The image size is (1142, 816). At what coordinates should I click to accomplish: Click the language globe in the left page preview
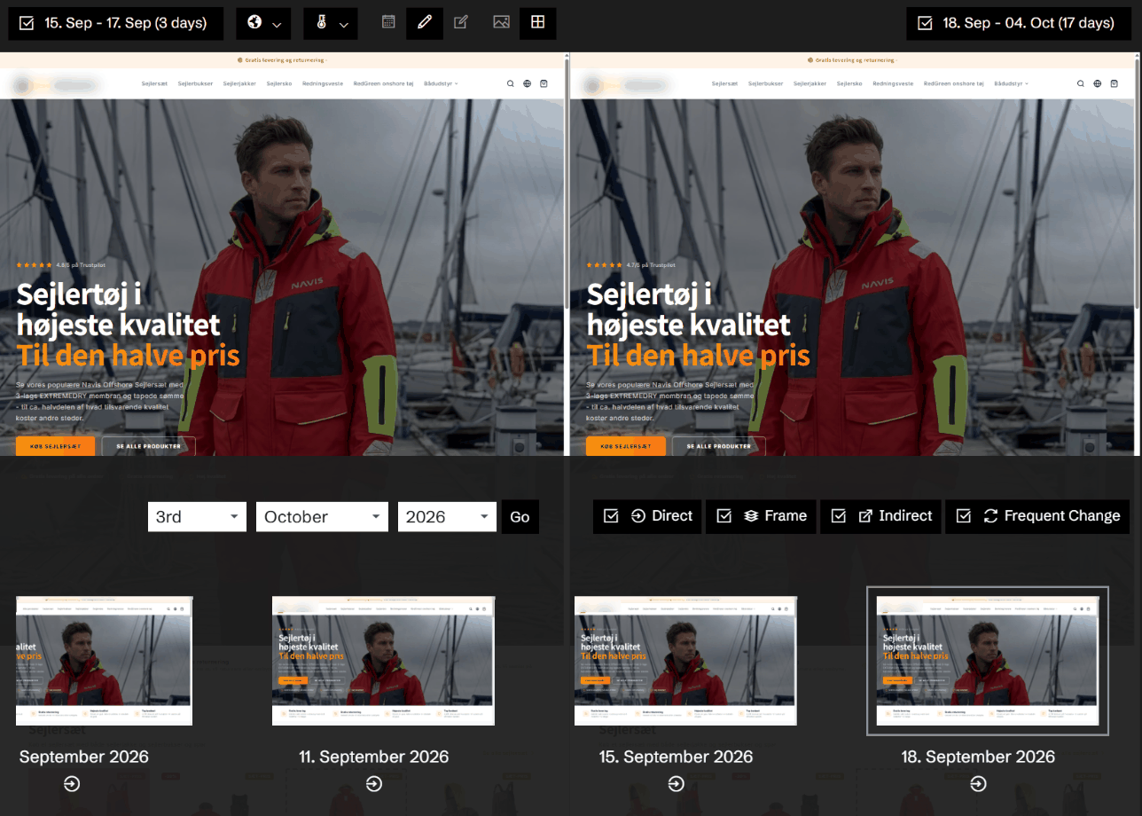coord(528,83)
